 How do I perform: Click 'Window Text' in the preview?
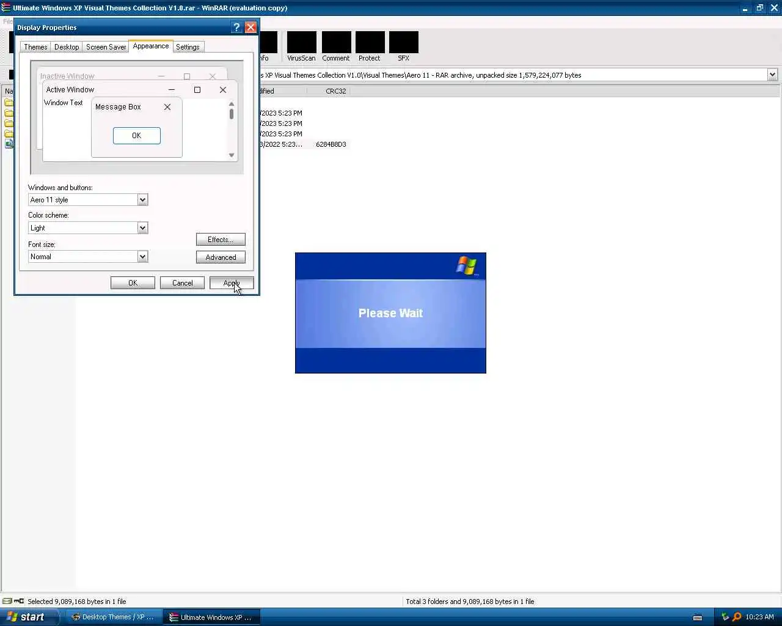click(64, 103)
